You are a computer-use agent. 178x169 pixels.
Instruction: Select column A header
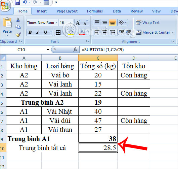(x=24, y=58)
